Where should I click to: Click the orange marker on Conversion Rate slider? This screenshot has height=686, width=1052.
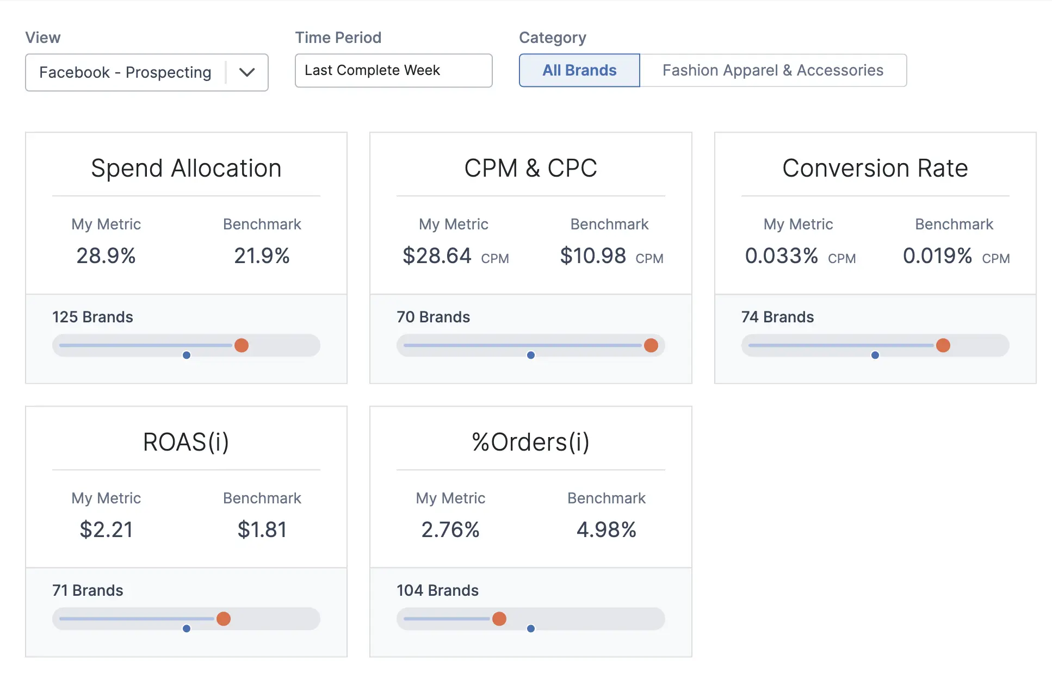(x=944, y=345)
